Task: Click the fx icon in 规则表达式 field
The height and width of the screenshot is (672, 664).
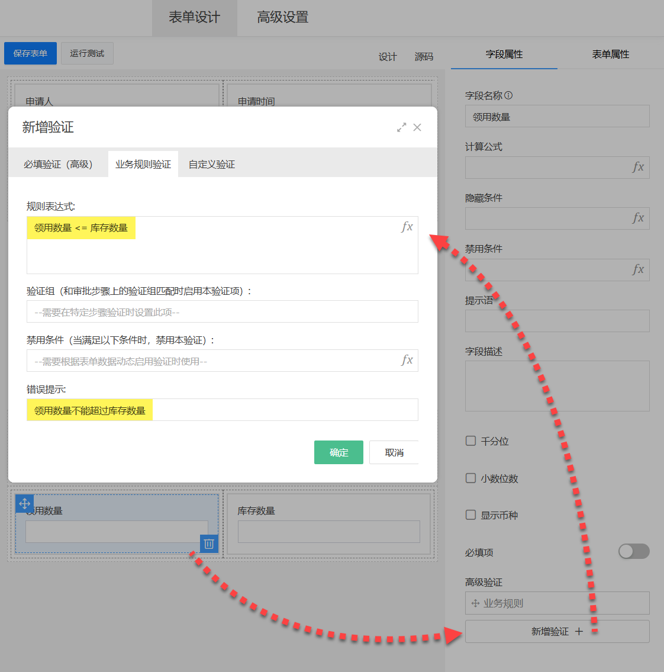Action: point(407,227)
